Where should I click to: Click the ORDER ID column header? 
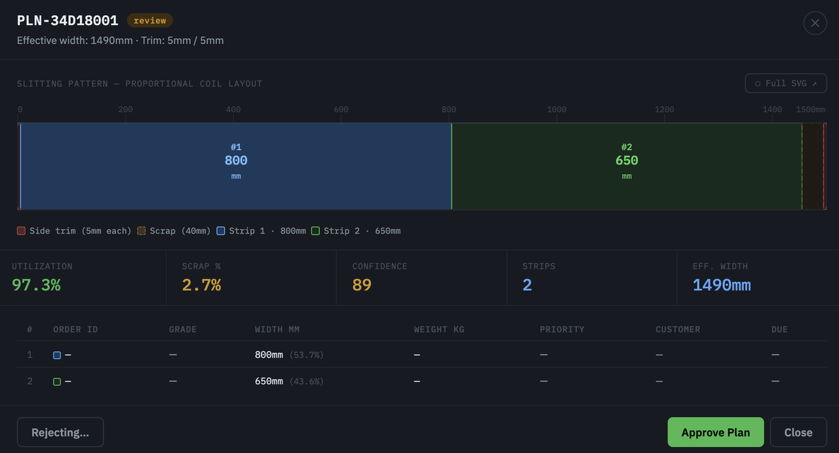[75, 329]
